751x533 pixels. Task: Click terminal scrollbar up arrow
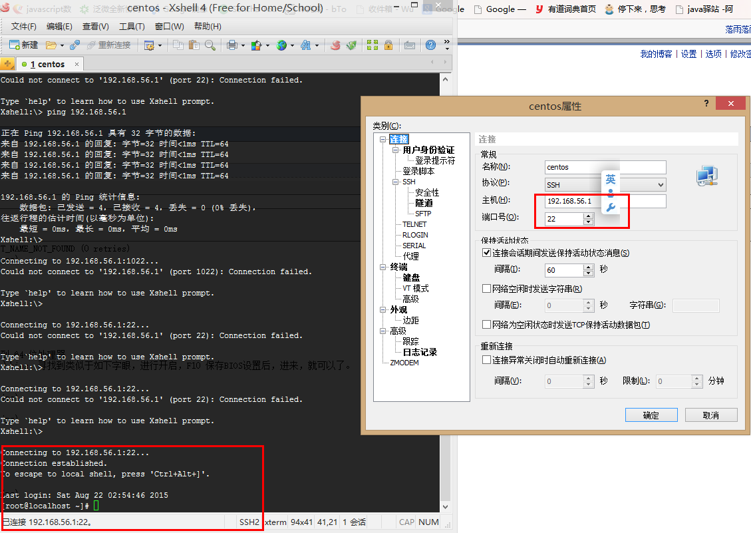pos(446,79)
